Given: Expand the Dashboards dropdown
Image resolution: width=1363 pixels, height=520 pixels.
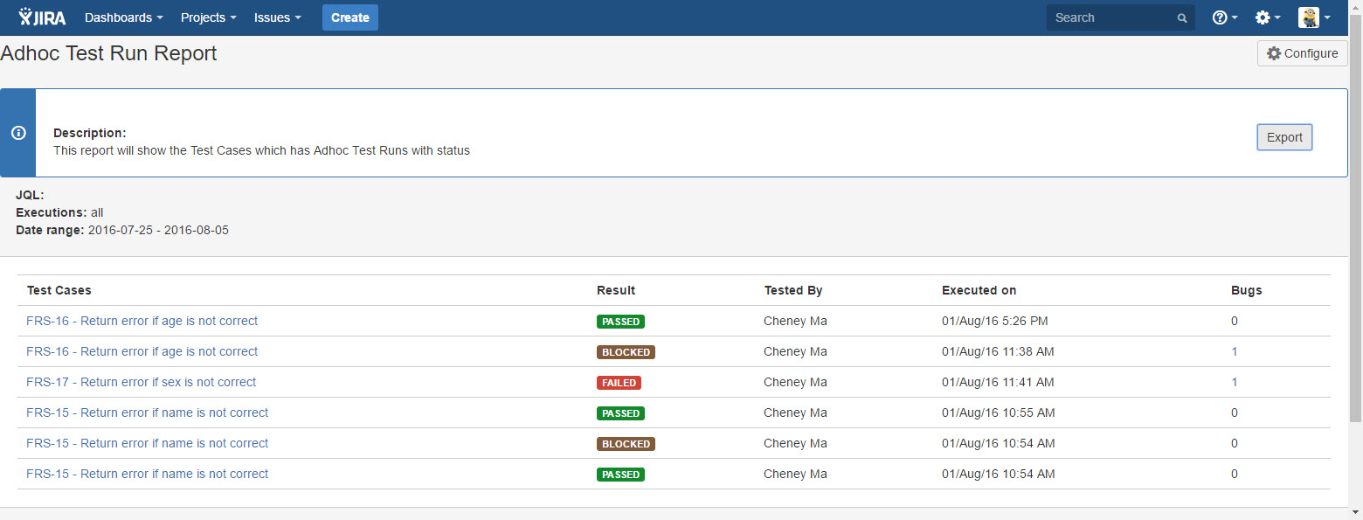Looking at the screenshot, I should click(124, 17).
